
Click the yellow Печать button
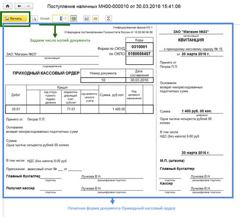point(15,19)
